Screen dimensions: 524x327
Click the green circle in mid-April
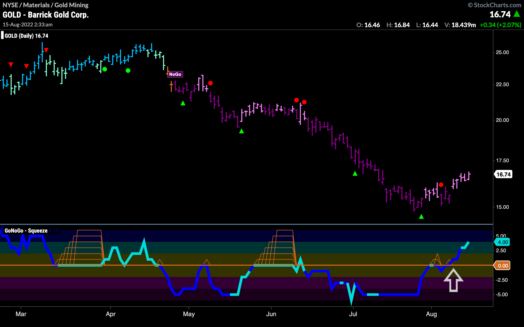(x=128, y=70)
